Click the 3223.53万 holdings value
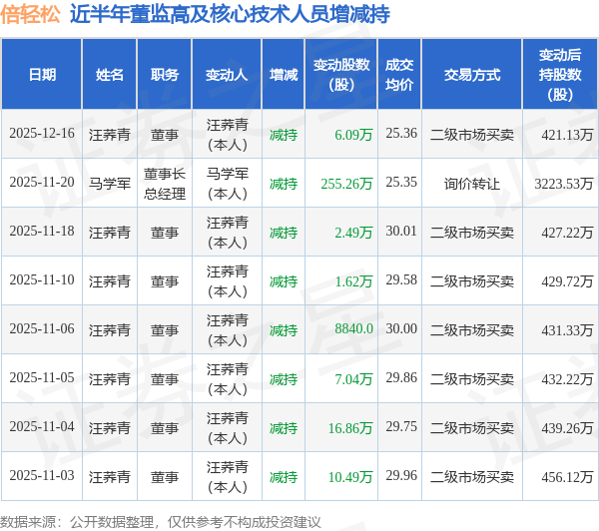Viewport: 599px width, 531px height. [564, 184]
